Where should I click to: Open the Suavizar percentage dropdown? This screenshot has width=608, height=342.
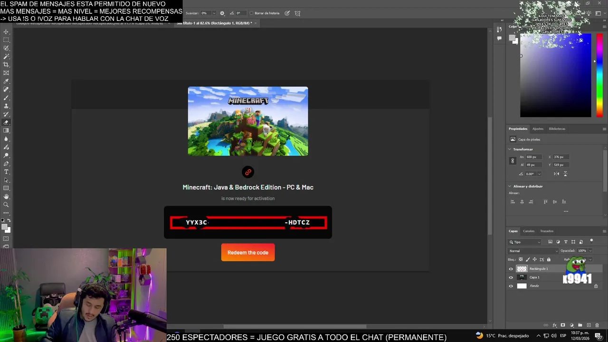click(x=214, y=13)
